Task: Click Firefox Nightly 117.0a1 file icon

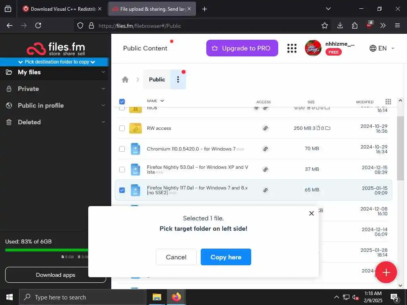Action: point(135,190)
